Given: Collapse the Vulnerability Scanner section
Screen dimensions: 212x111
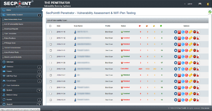Looking at the screenshot, I should (x=21, y=15).
